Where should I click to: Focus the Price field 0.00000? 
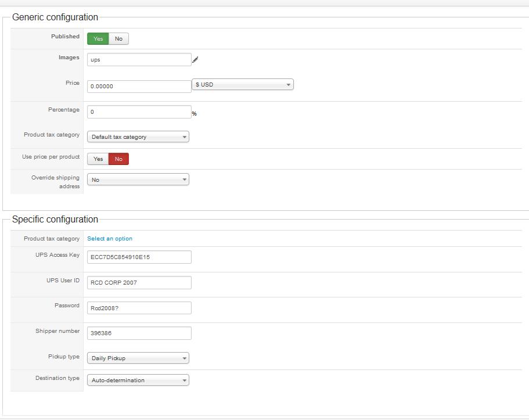tap(139, 87)
